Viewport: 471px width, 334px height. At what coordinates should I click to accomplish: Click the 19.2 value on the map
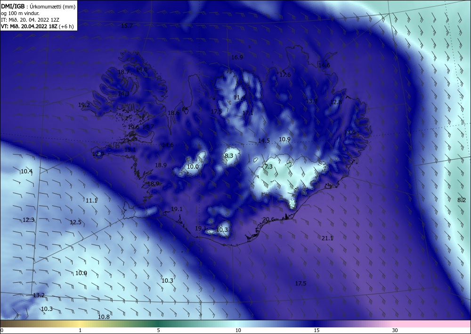84,105
